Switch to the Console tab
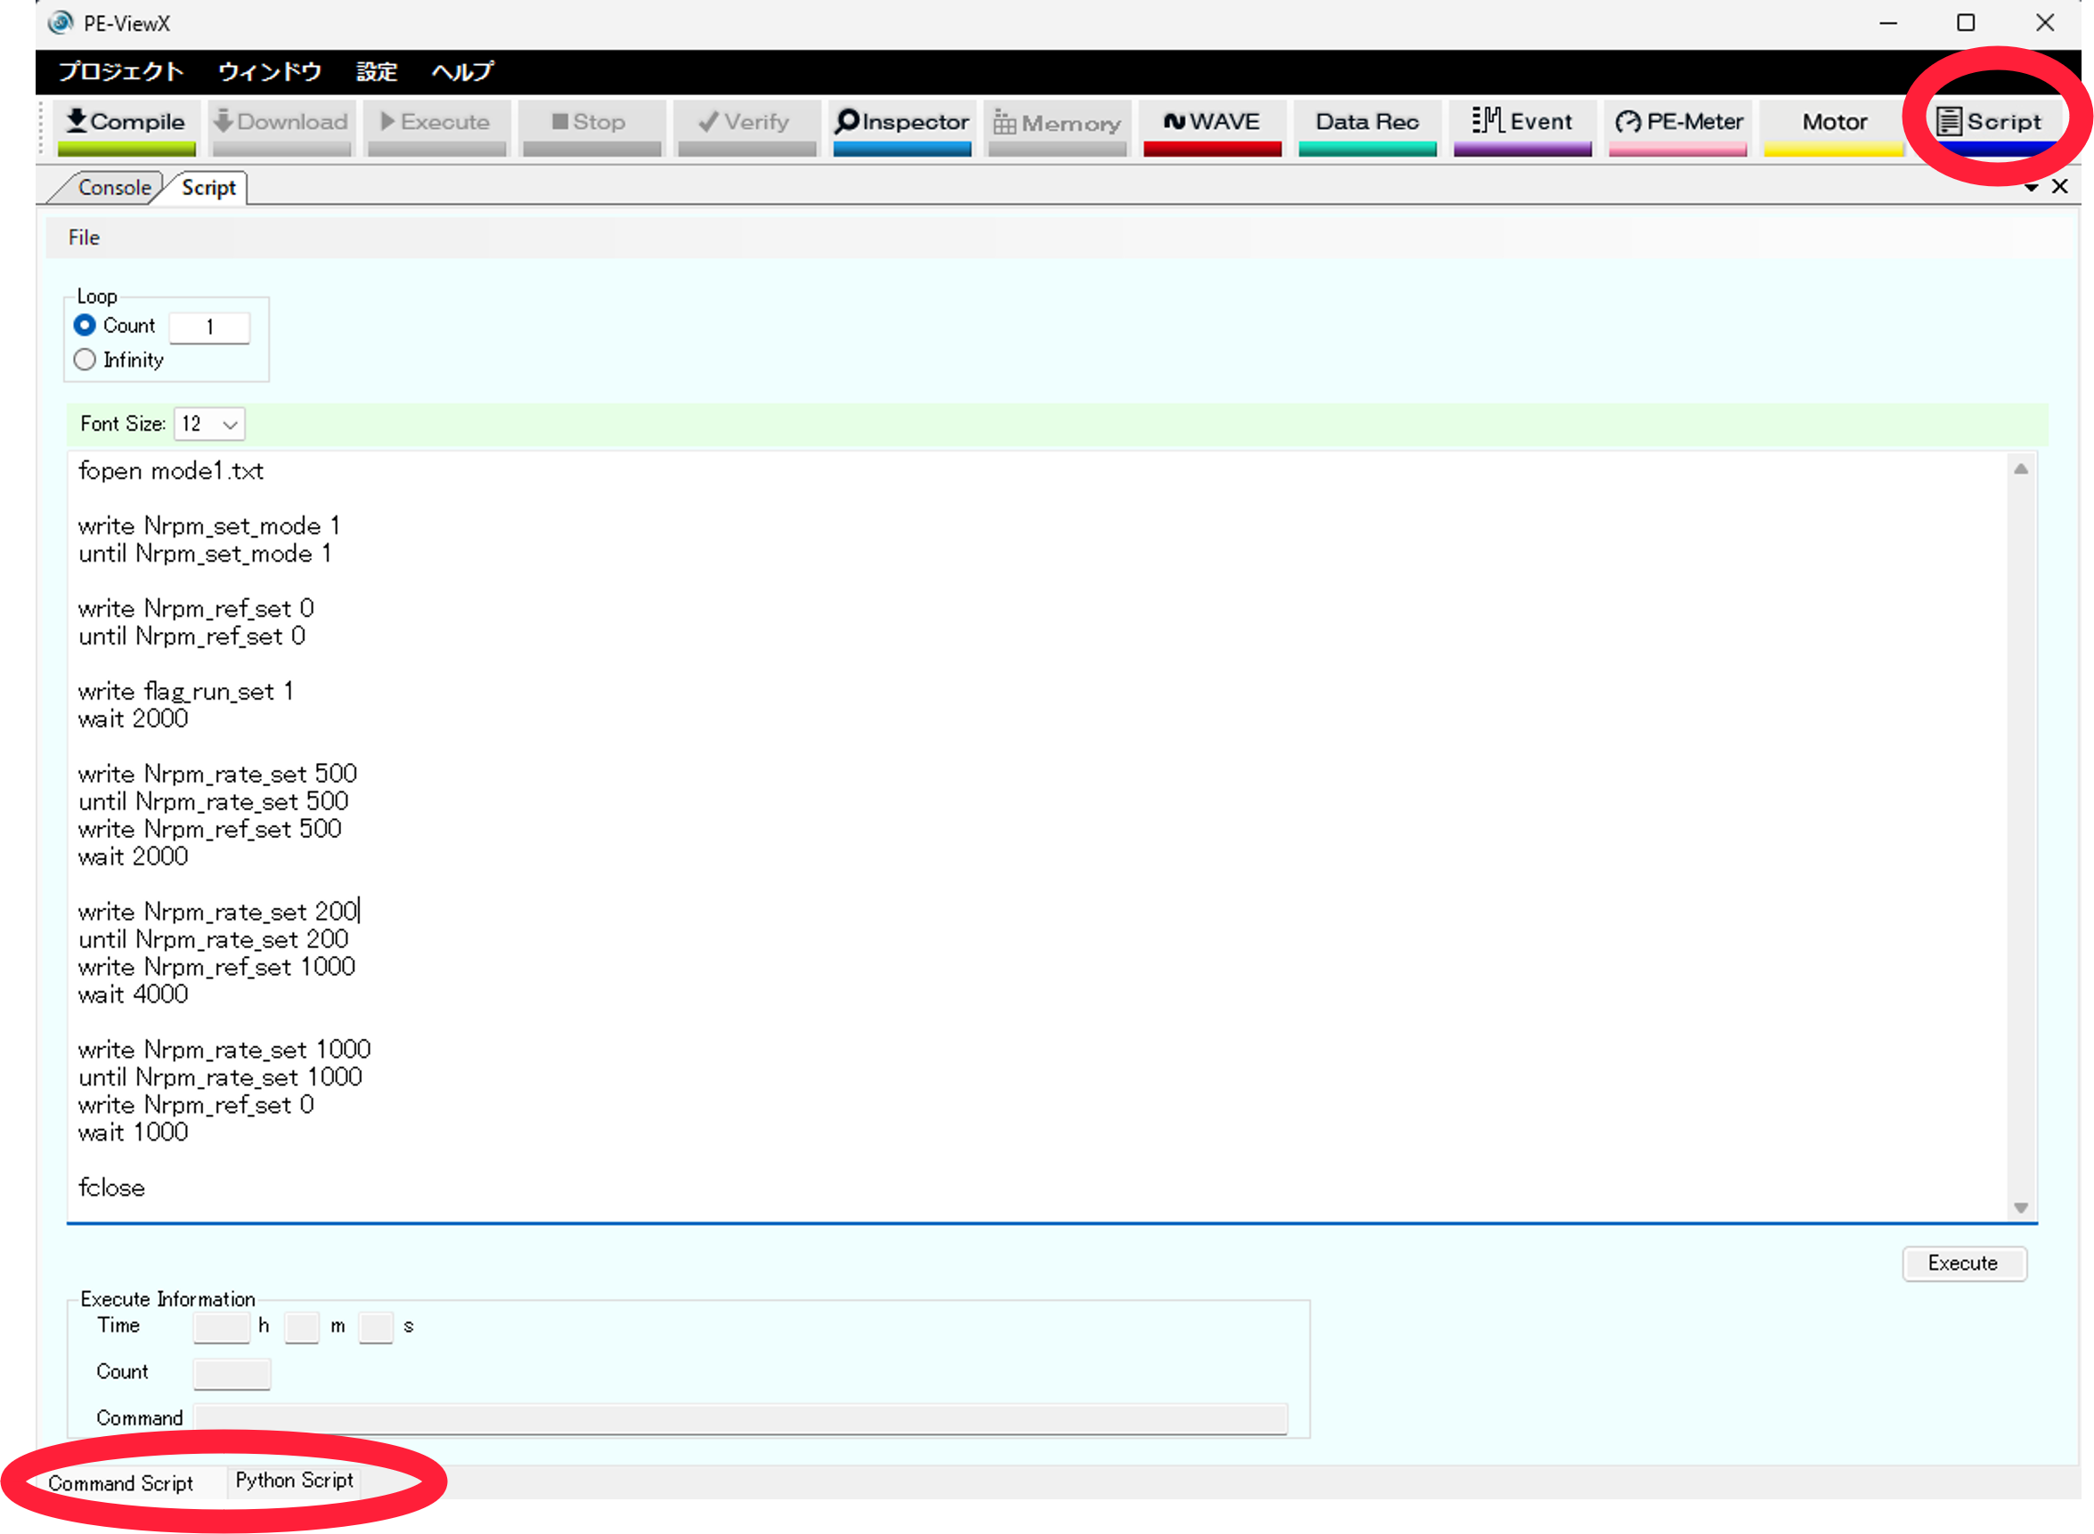The image size is (2094, 1534). [113, 188]
